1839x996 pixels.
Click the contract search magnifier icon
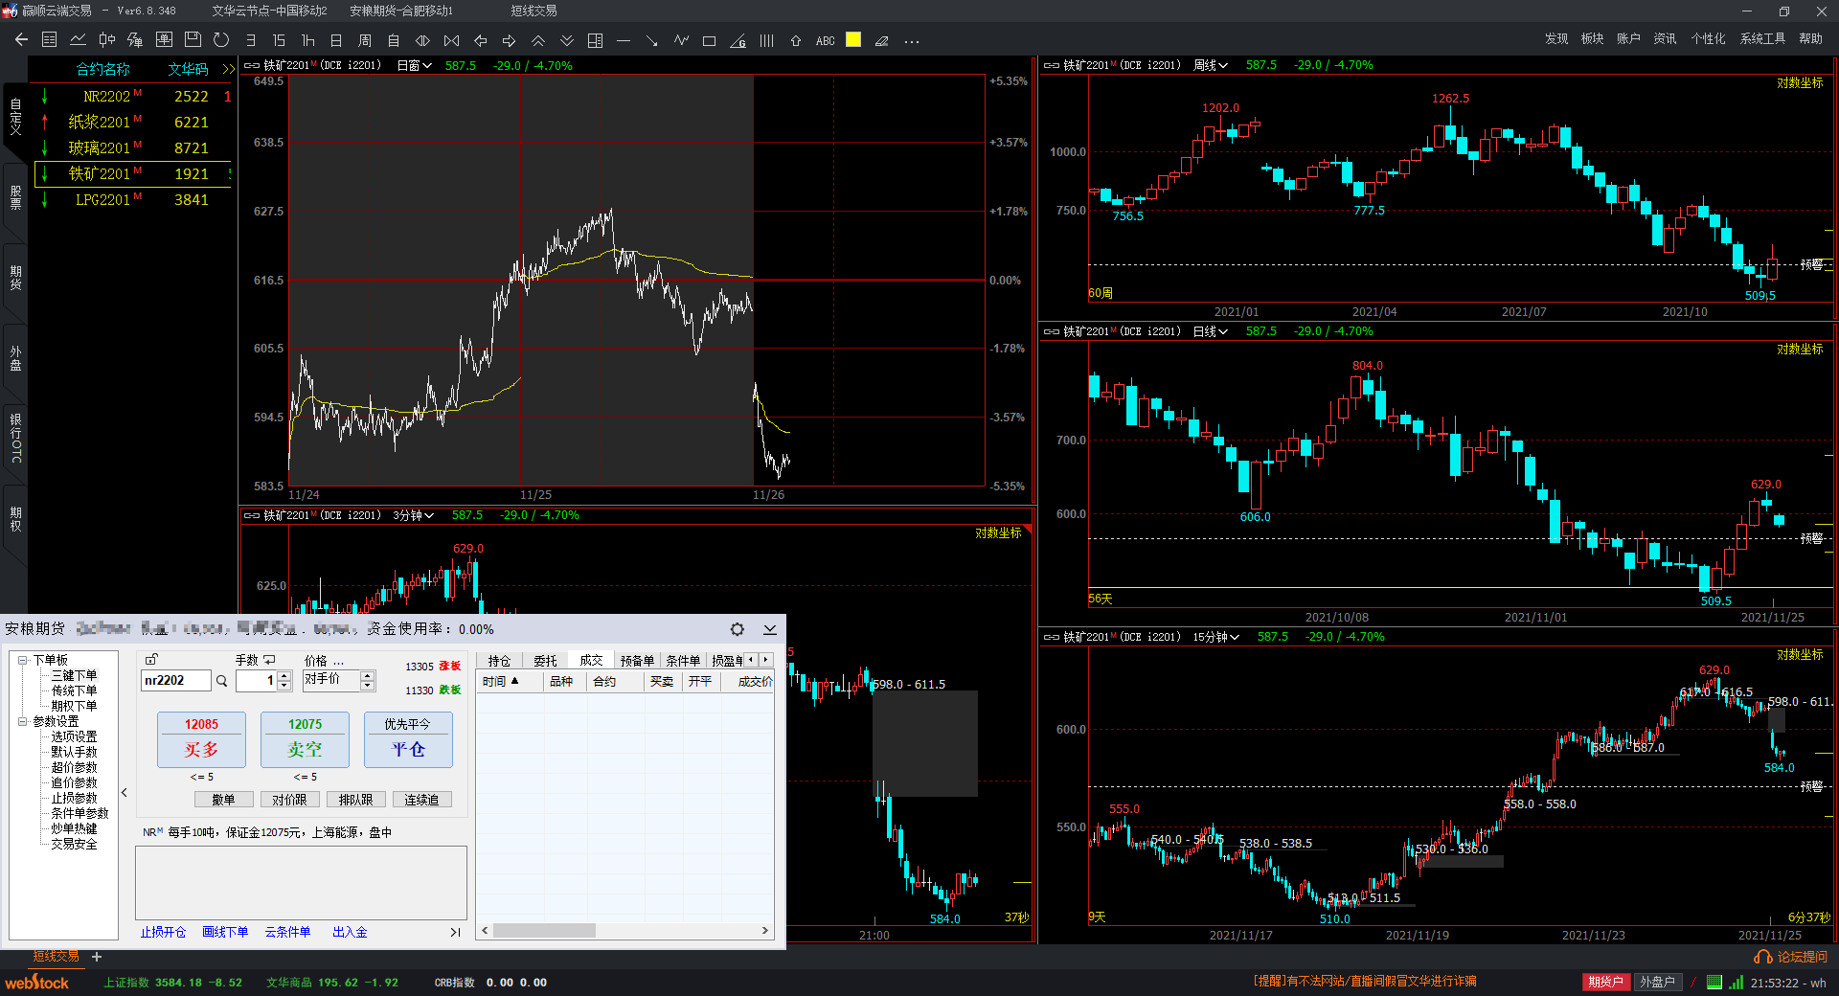click(221, 681)
